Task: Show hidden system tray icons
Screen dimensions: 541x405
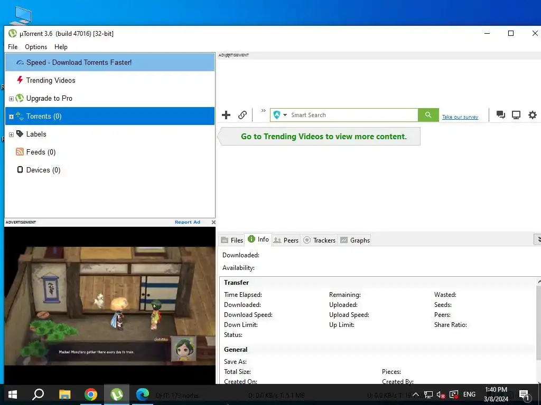Action: click(416, 394)
